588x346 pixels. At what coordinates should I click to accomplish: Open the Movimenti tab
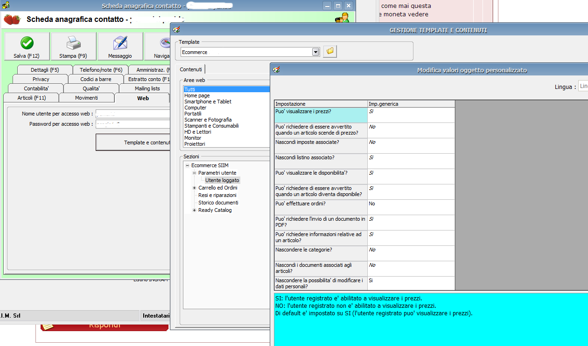(86, 98)
